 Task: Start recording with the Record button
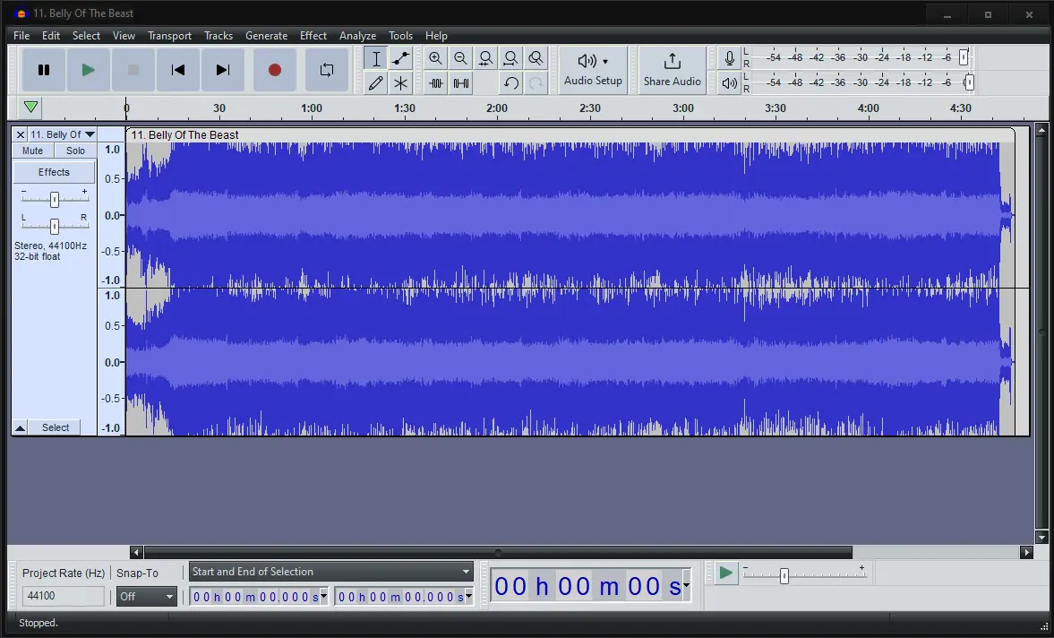pyautogui.click(x=274, y=70)
